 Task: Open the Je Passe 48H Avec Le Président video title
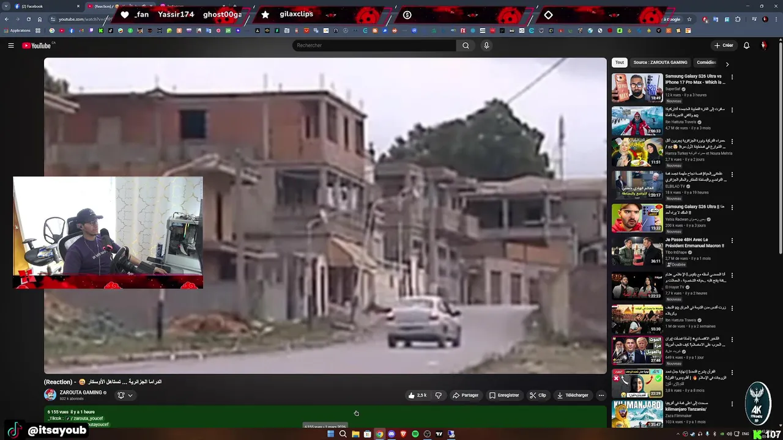pyautogui.click(x=694, y=243)
